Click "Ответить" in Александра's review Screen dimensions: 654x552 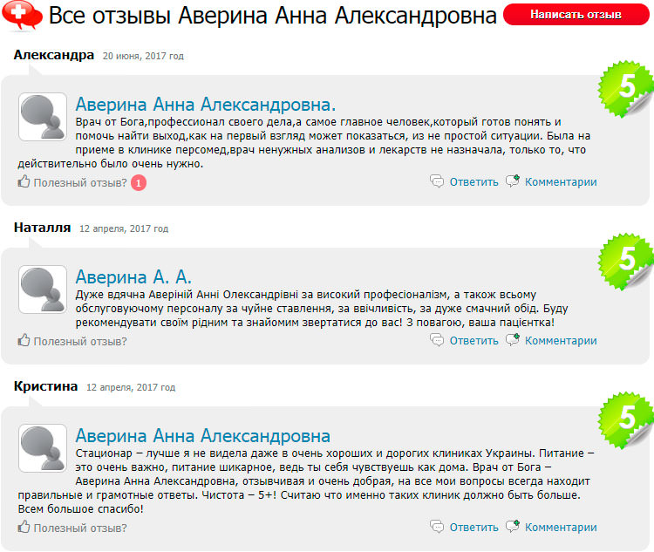pyautogui.click(x=473, y=182)
